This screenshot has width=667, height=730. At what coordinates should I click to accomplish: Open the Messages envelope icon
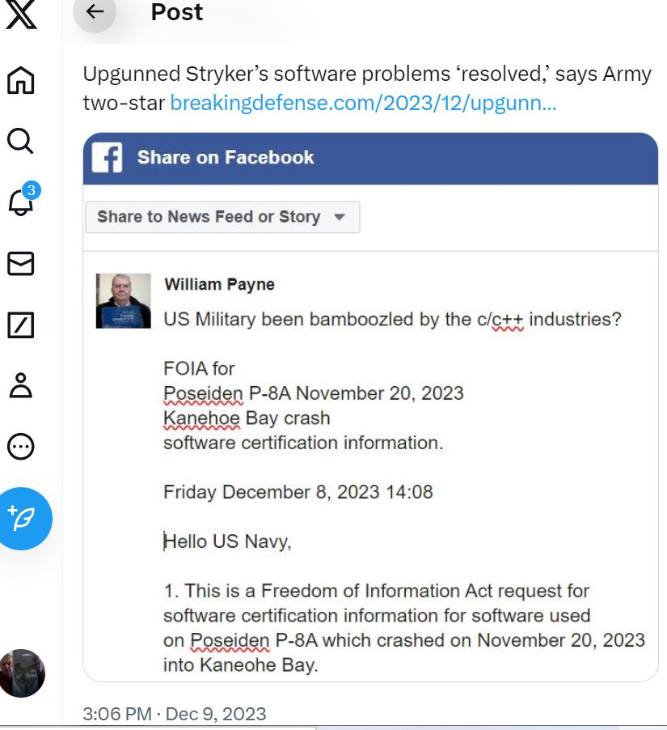pos(21,264)
